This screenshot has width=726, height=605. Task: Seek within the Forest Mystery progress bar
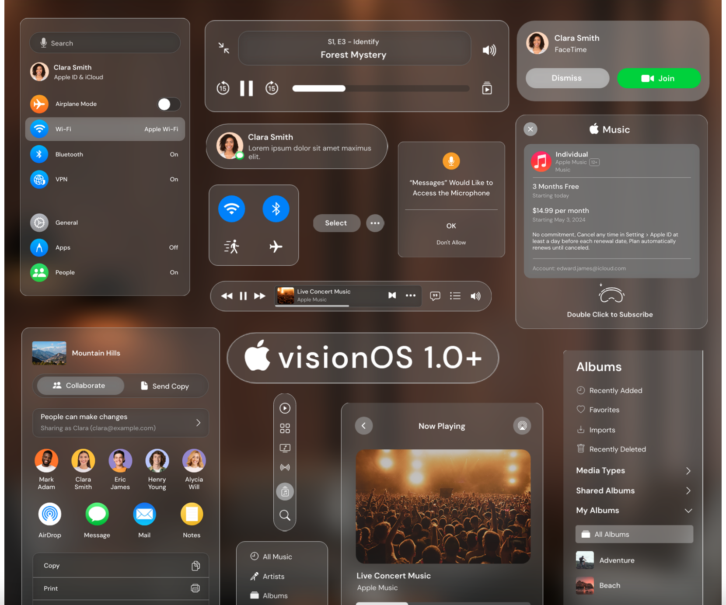click(380, 88)
